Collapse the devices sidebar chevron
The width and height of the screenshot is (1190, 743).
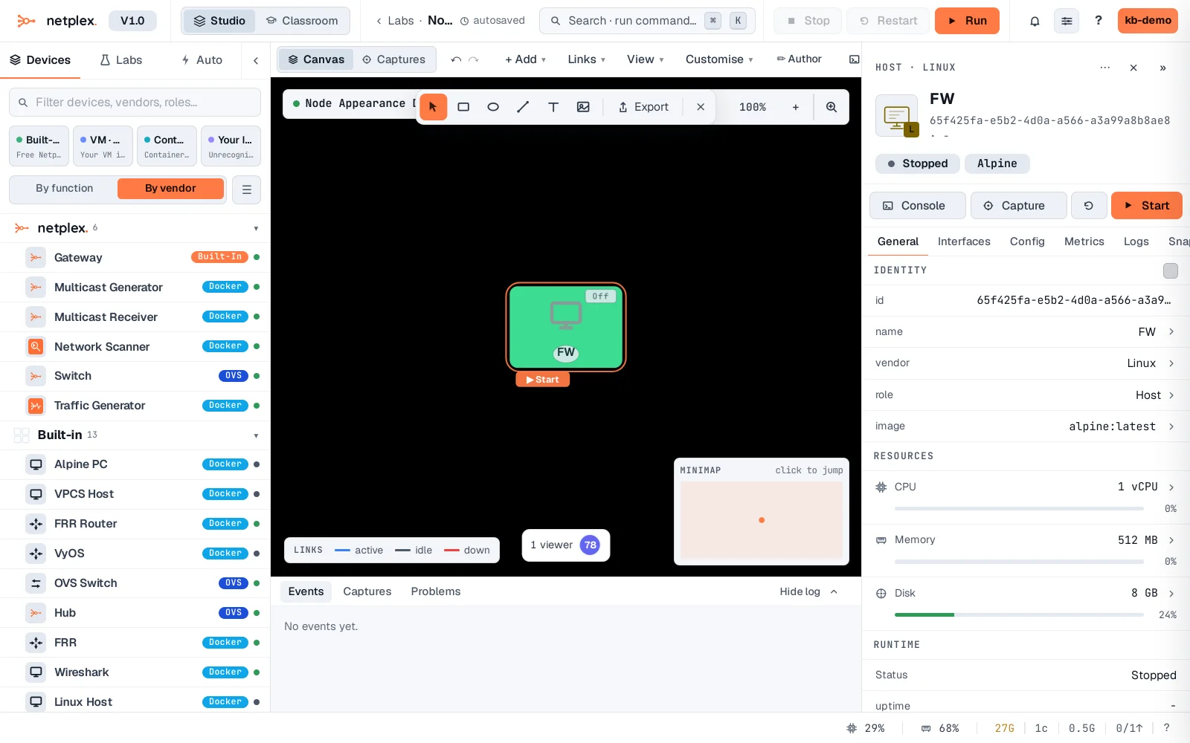click(x=256, y=60)
